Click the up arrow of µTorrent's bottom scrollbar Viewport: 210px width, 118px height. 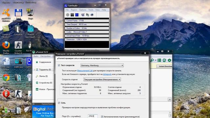coord(170,112)
